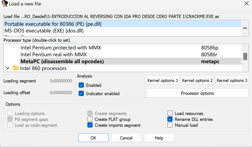Toggle the Create segments checkbox
Image resolution: width=252 pixels, height=147 pixels.
point(90,113)
